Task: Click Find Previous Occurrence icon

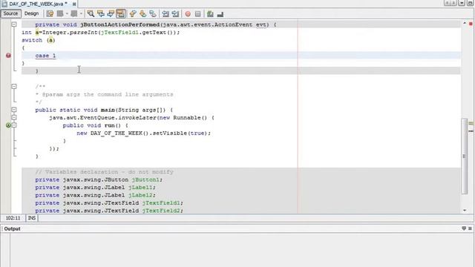Action: point(101,13)
